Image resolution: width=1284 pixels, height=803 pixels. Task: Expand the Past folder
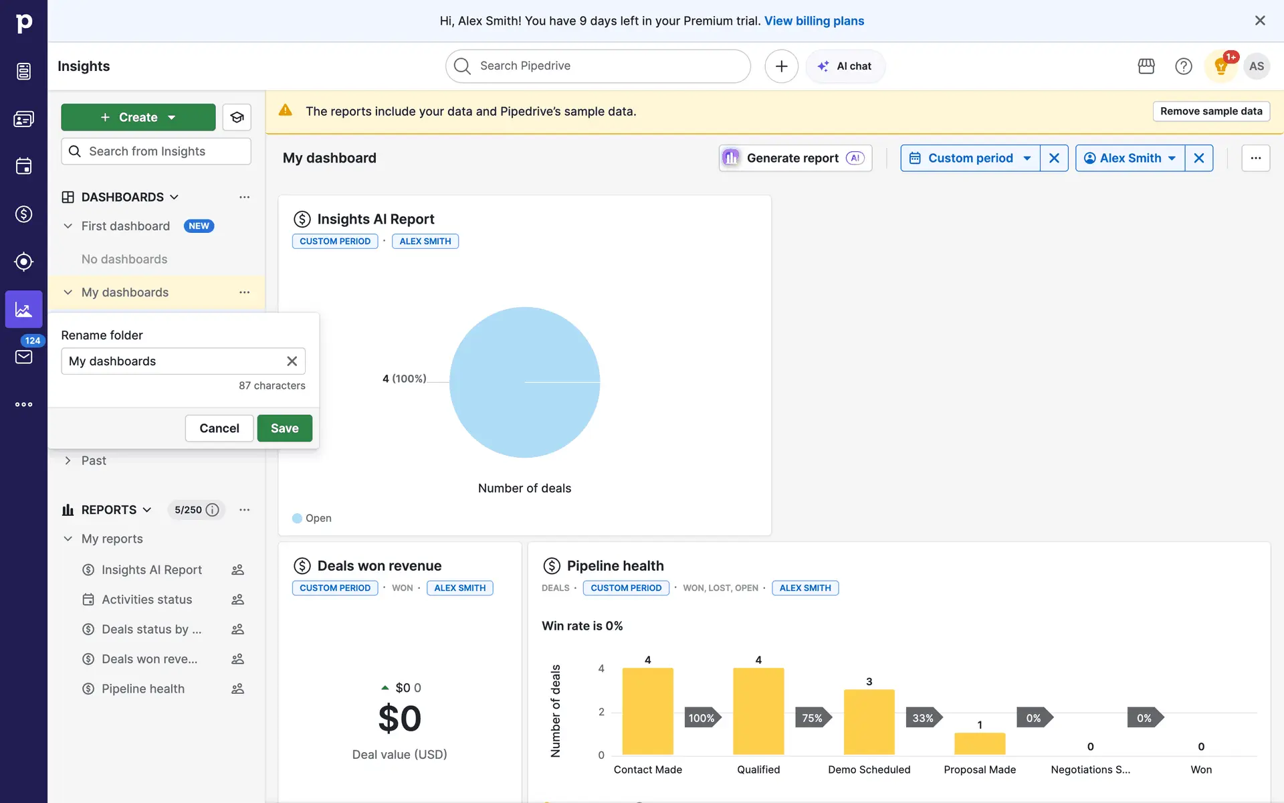pyautogui.click(x=68, y=460)
